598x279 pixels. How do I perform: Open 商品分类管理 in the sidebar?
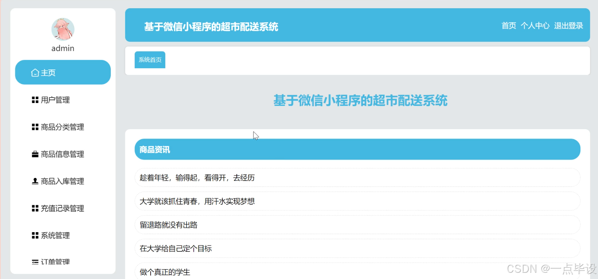pyautogui.click(x=63, y=127)
